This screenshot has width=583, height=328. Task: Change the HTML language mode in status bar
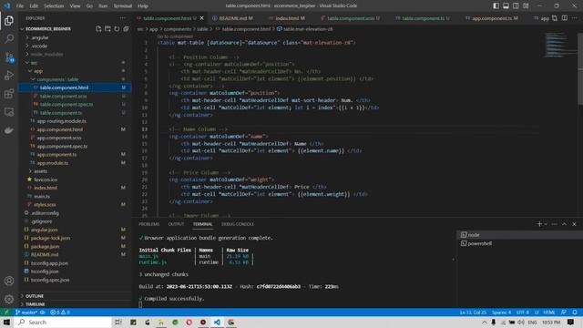click(x=549, y=313)
